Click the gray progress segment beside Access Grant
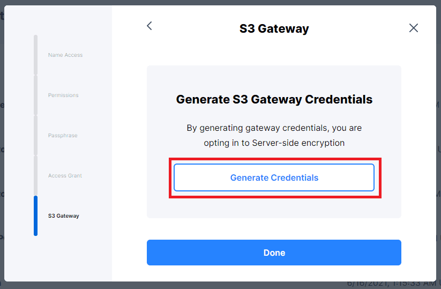The width and height of the screenshot is (441, 289). pyautogui.click(x=35, y=175)
